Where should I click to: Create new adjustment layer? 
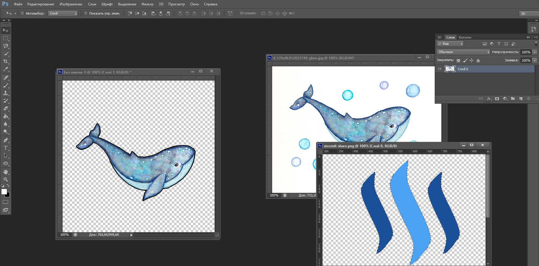pos(505,99)
